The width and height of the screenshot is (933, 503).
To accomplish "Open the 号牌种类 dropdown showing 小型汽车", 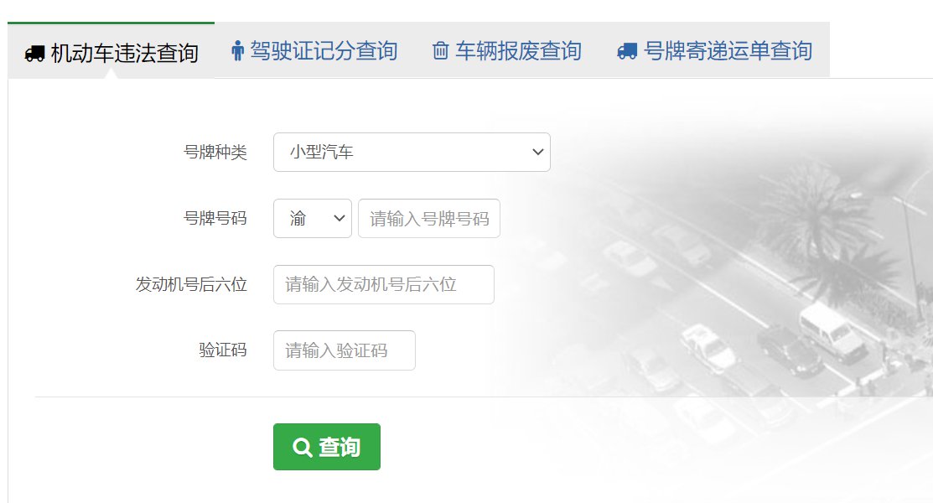I will [x=412, y=153].
